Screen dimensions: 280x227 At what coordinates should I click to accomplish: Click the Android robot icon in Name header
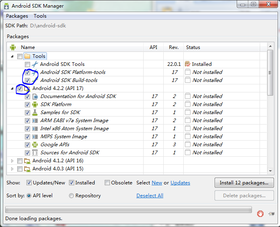(13, 47)
